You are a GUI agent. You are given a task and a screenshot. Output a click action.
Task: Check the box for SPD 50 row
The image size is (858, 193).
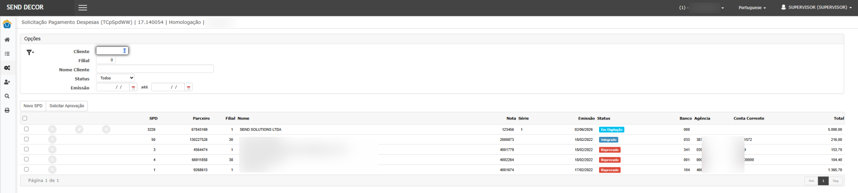[27, 139]
